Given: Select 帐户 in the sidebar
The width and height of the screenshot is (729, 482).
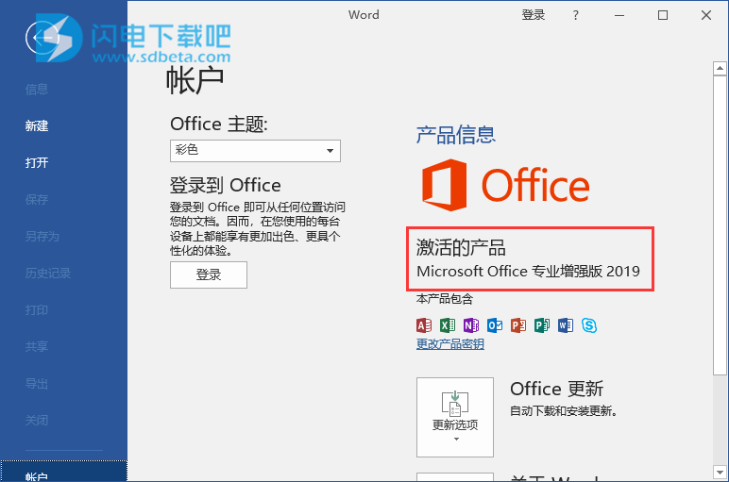Looking at the screenshot, I should point(63,472).
